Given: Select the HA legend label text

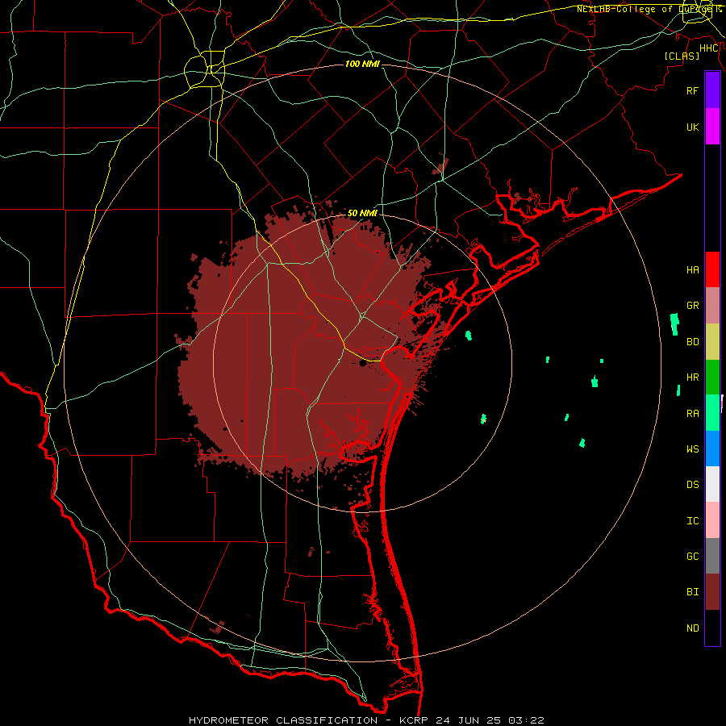Looking at the screenshot, I should [692, 269].
